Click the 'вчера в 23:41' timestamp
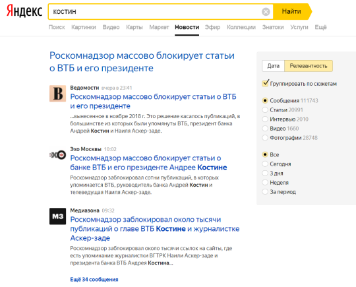This screenshot has height=287, width=356. tap(117, 88)
